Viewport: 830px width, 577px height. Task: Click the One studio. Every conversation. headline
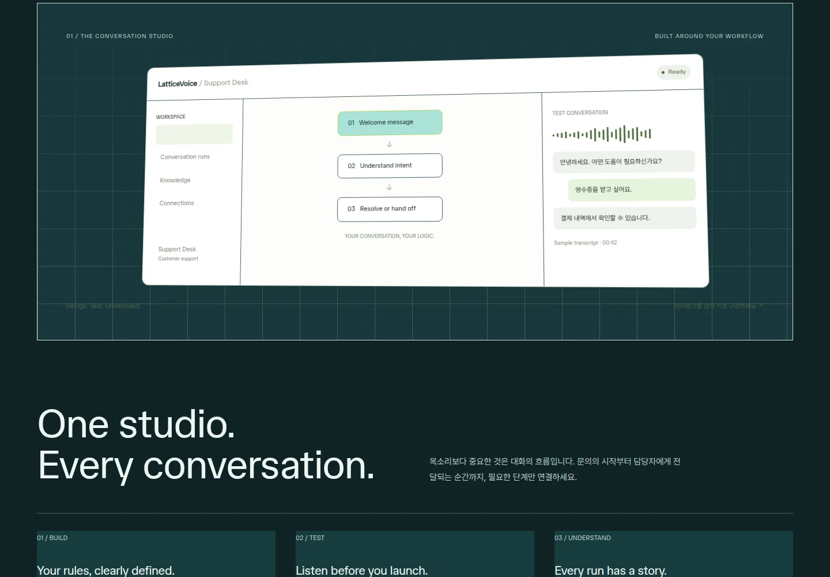tap(206, 444)
